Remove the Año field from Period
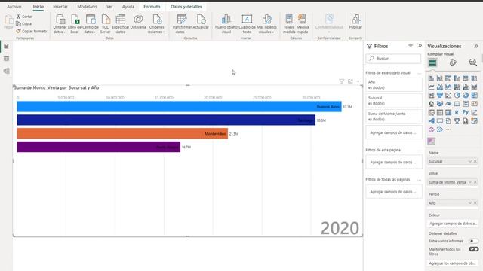This screenshot has height=271, width=483. [x=475, y=203]
